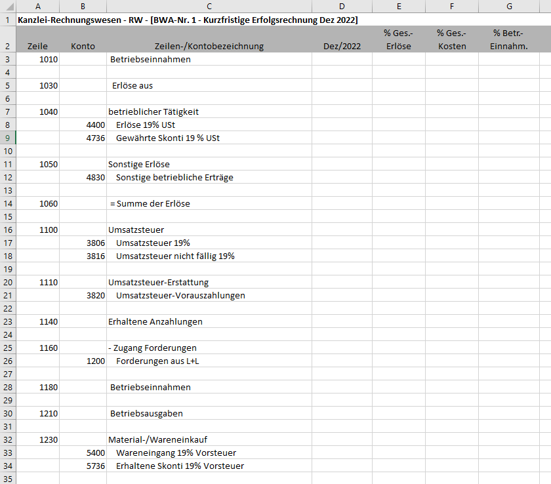
Task: Click the title cell 'Kanzlei-Rechnungswesen - RW'
Action: click(188, 20)
